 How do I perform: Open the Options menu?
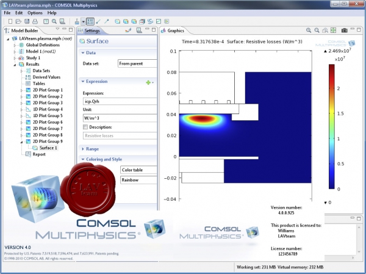click(x=35, y=13)
